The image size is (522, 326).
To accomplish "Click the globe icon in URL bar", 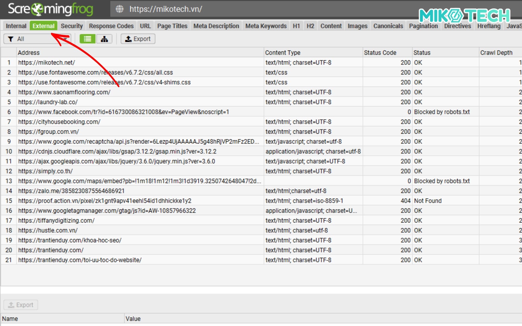I will 119,9.
